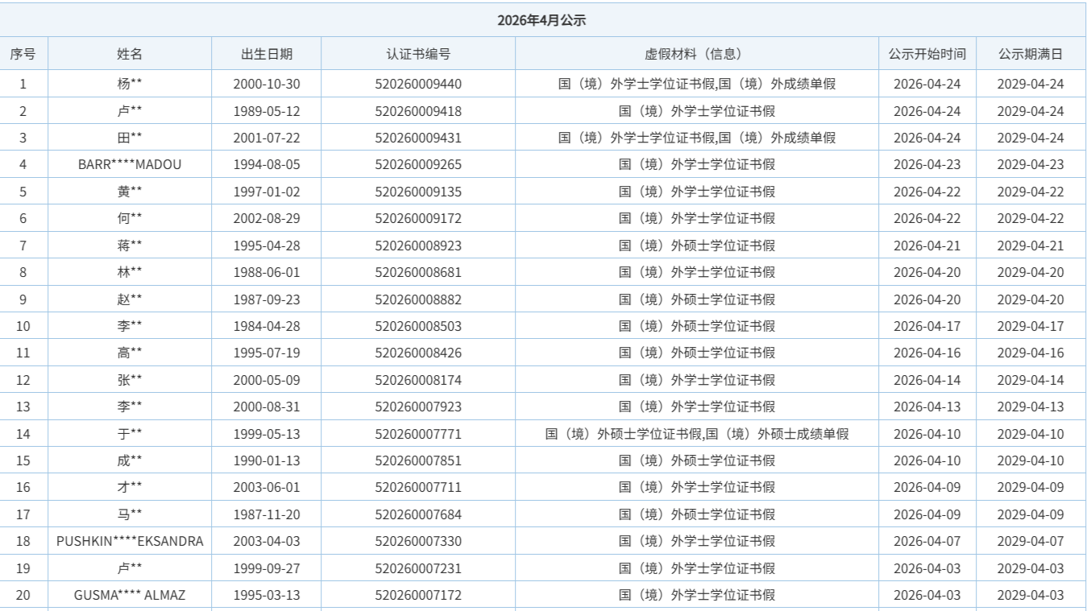Select the 认证书编号 column header
1087x611 pixels.
pyautogui.click(x=418, y=55)
